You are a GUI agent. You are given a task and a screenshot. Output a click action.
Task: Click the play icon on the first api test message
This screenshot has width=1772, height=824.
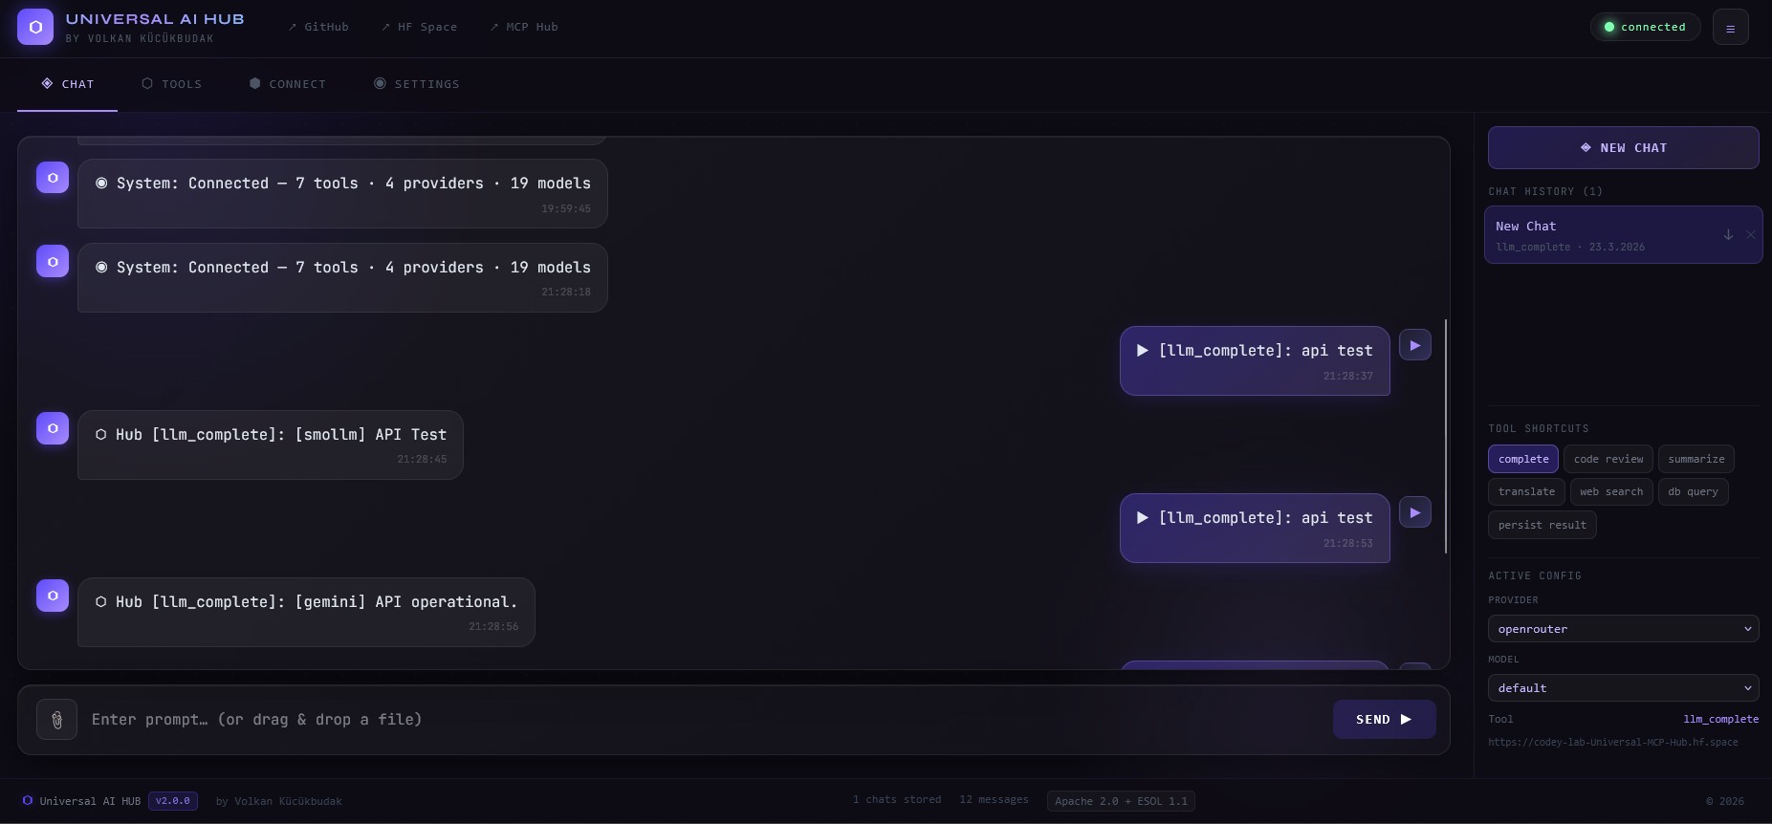coord(1415,344)
